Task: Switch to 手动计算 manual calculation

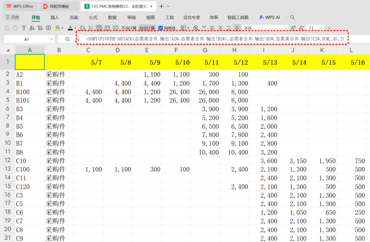Action: [129, 28]
